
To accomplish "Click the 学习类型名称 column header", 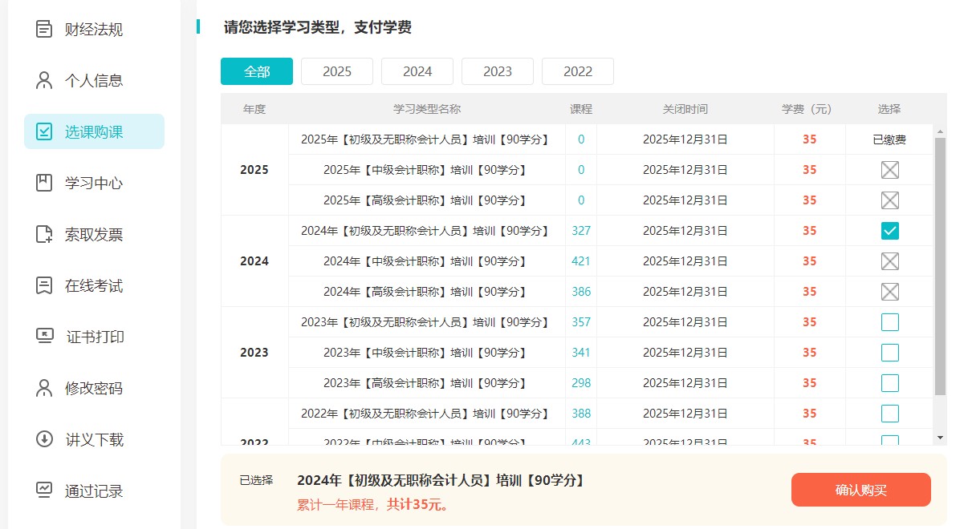I will [x=427, y=109].
